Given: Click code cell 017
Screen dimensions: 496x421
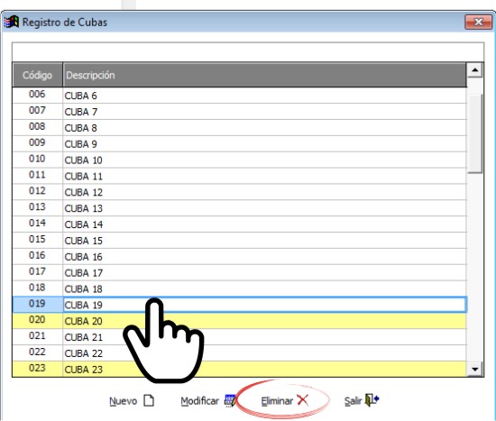Looking at the screenshot, I should tap(37, 272).
